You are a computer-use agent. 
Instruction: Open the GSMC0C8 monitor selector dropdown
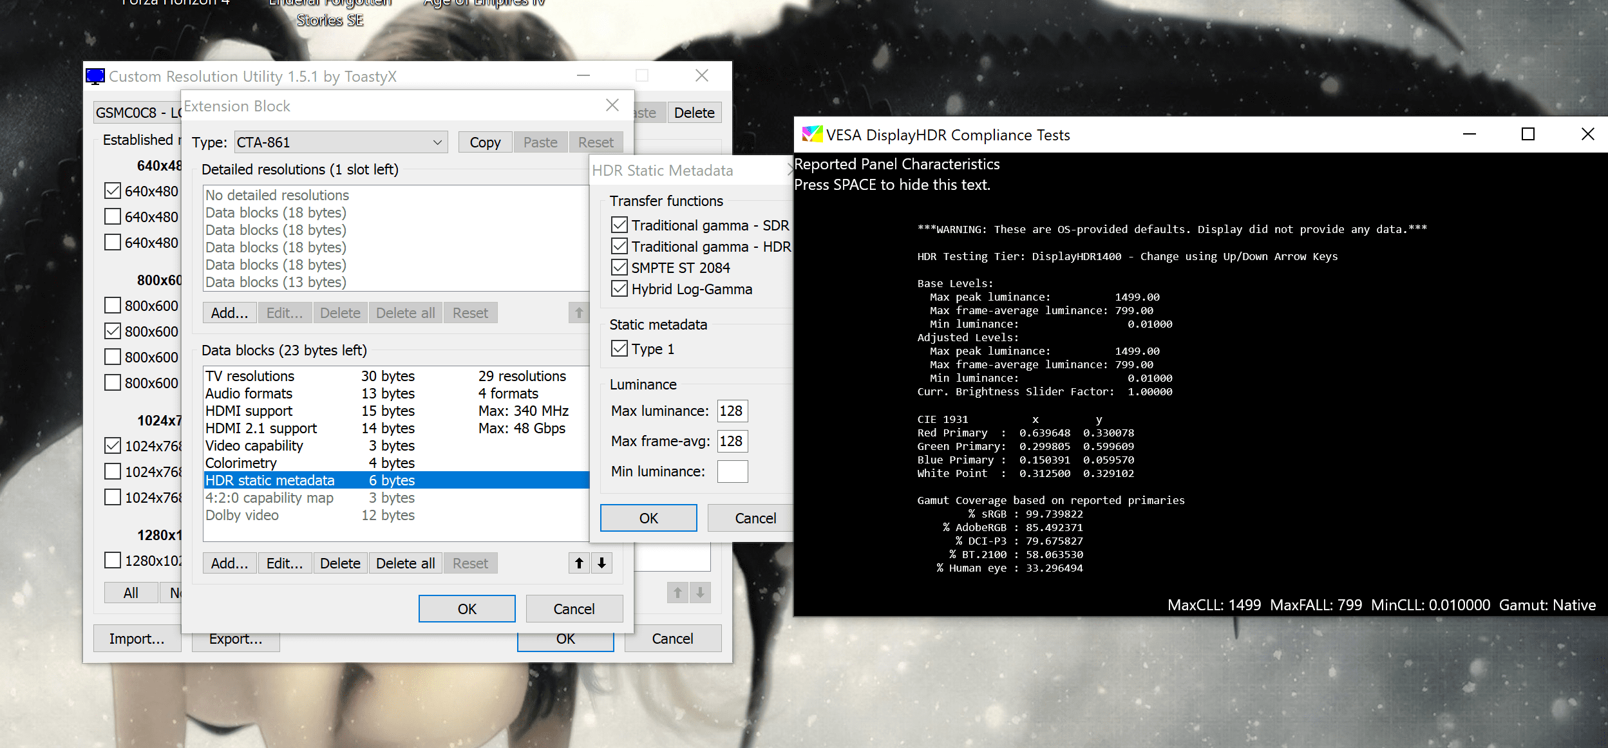point(138,113)
